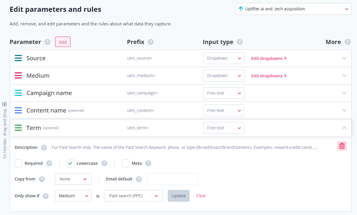Screen dimensions: 357x215
Task: Click Edit dropdowns link for Medium
Action: coord(269,76)
